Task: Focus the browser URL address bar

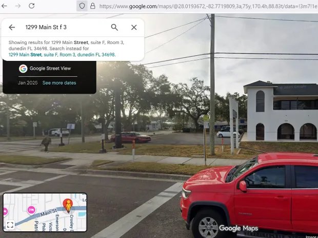Action: (x=205, y=6)
